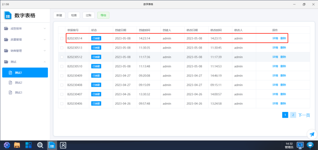Click the 数字表格 app icon in taskbar

pos(52,145)
